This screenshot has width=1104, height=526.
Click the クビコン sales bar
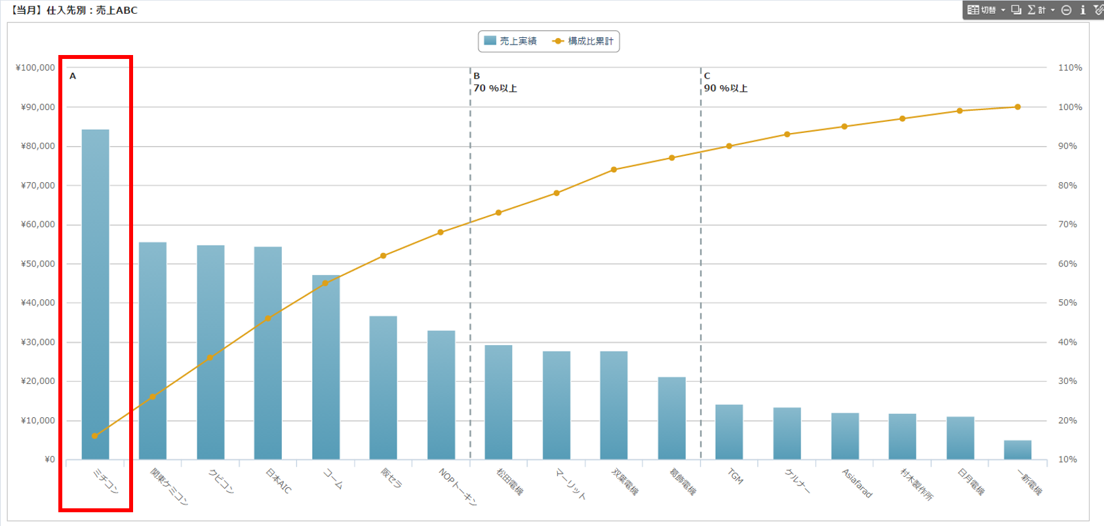[x=210, y=352]
